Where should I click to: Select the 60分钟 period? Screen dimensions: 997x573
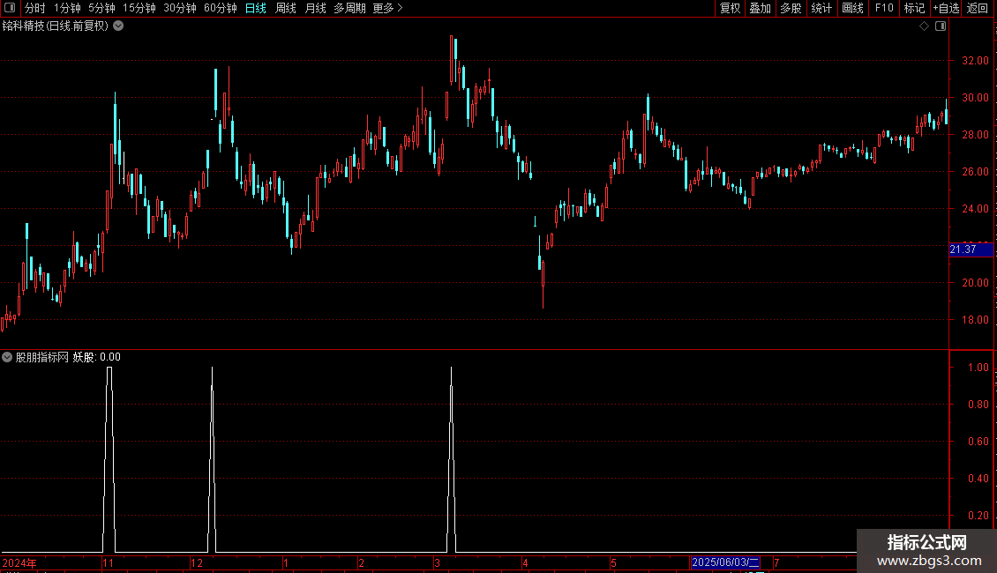pyautogui.click(x=221, y=8)
